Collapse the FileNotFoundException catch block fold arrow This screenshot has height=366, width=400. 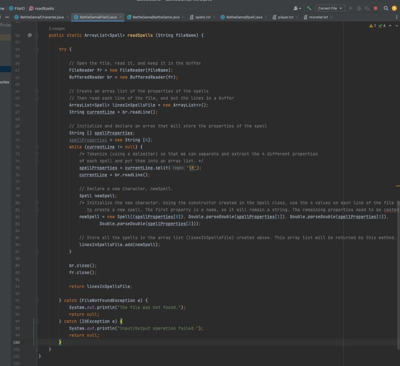(x=37, y=300)
